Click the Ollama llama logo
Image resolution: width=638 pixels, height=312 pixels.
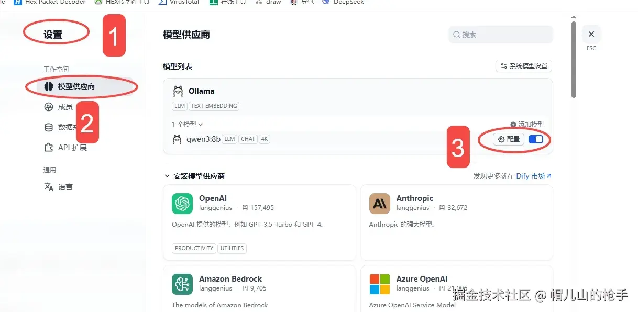tap(178, 91)
